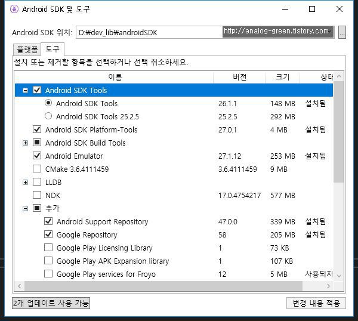Image resolution: width=358 pixels, height=321 pixels.
Task: Click 'Google Play Licensing Library' row text
Action: pos(104,248)
